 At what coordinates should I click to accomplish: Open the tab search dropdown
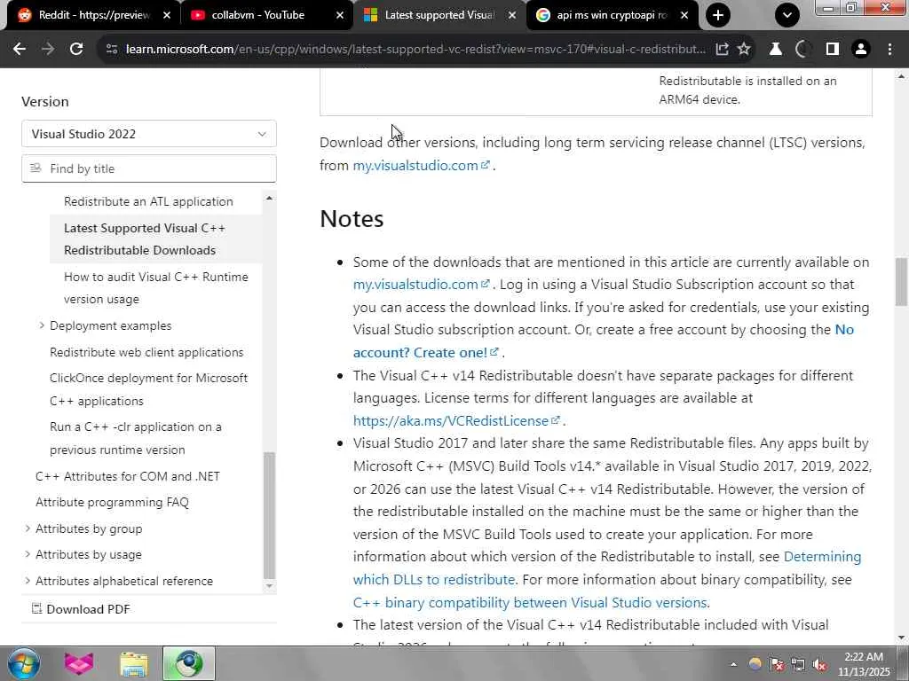click(787, 15)
